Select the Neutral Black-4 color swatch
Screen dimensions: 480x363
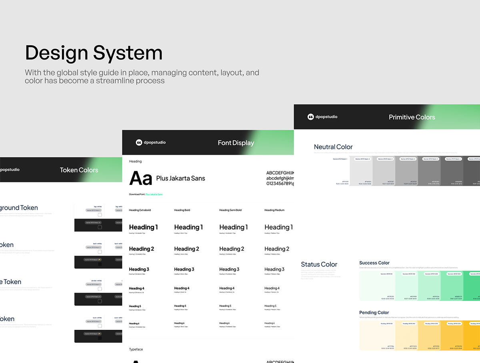407,171
